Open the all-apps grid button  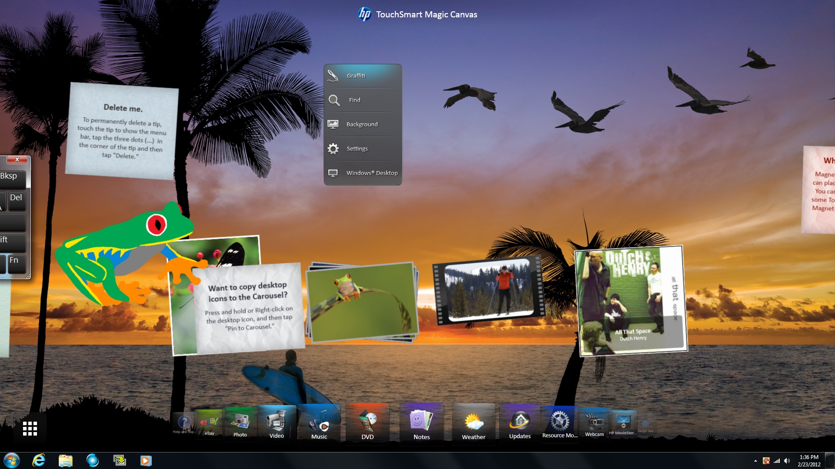pos(30,429)
